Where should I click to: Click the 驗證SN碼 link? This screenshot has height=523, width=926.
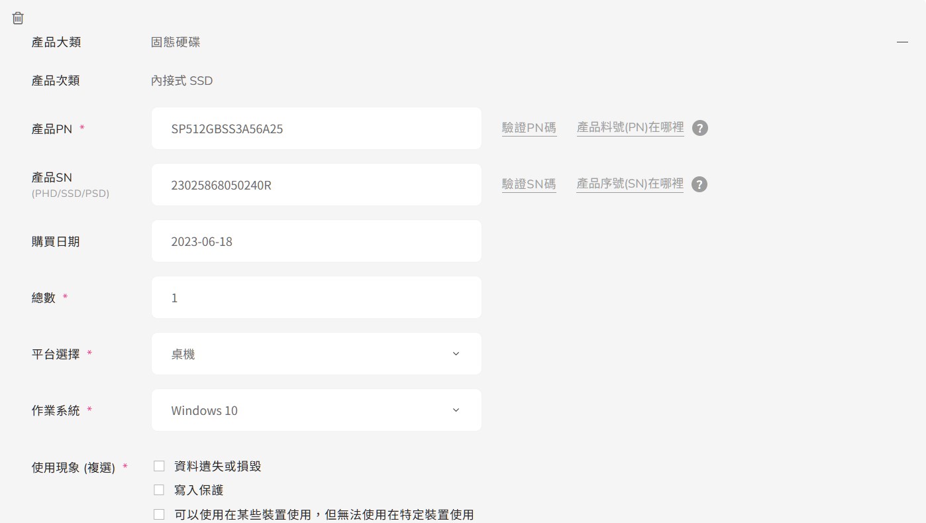[x=529, y=184]
